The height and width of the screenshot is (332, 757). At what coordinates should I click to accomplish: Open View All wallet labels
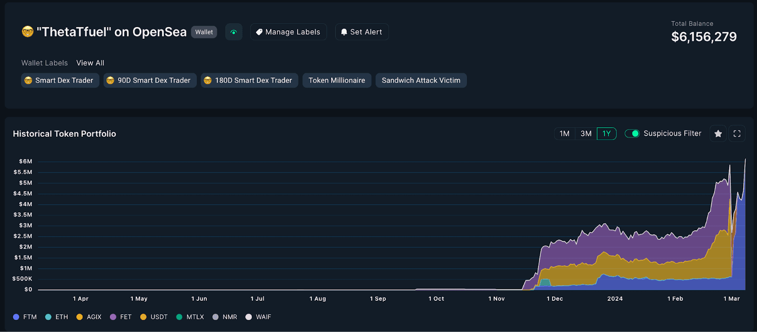(90, 63)
